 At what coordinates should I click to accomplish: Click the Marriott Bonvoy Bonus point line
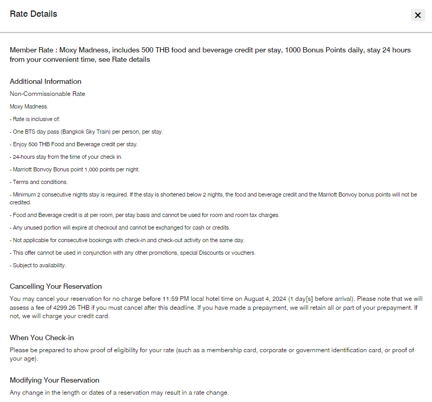pos(74,169)
